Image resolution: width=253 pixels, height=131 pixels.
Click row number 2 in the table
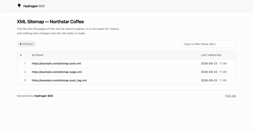[25, 72]
